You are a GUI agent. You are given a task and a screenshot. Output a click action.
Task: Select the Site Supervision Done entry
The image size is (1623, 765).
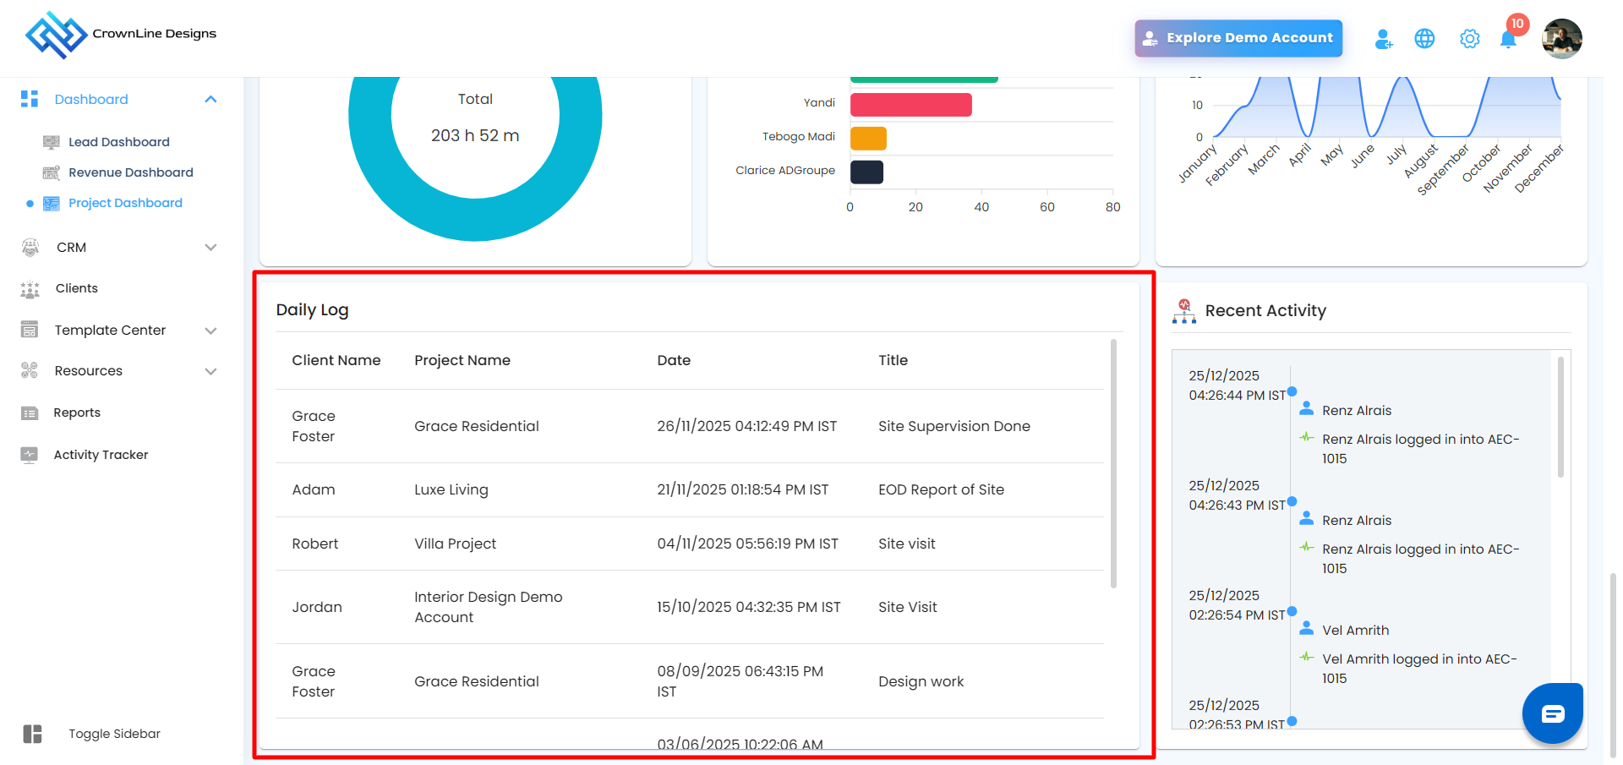pyautogui.click(x=954, y=426)
